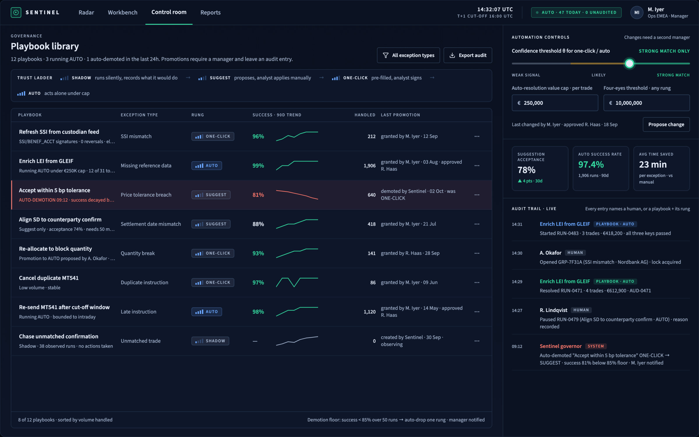Image resolution: width=699 pixels, height=437 pixels.
Task: Click the Sentinel logo icon
Action: tap(16, 13)
